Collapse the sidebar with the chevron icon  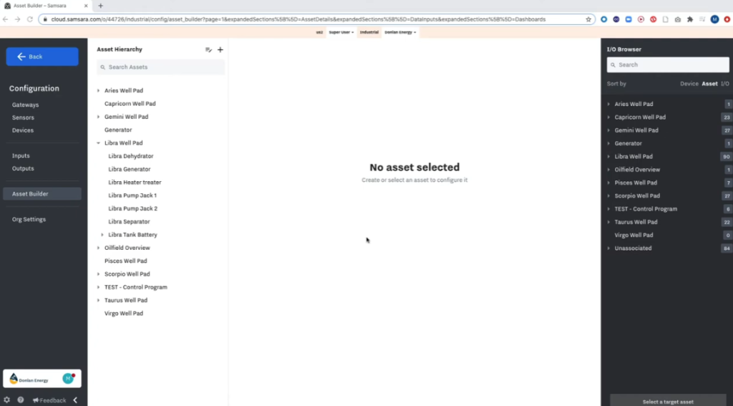click(x=75, y=400)
